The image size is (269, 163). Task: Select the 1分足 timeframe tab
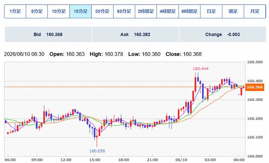coord(15,12)
